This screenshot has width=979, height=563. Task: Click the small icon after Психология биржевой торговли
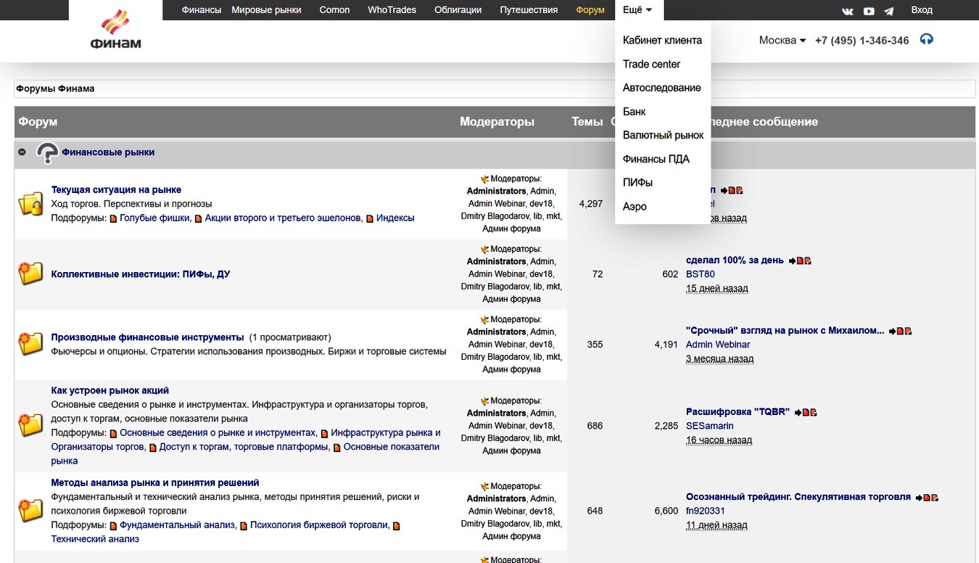coord(396,525)
